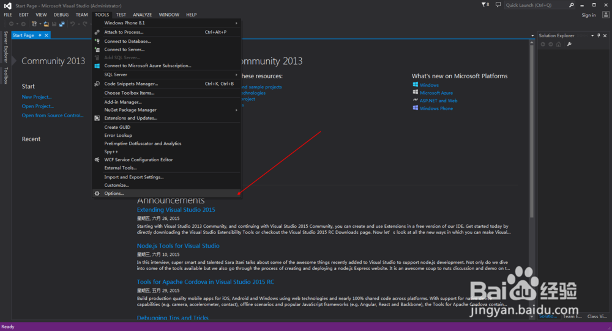The width and height of the screenshot is (612, 331).
Task: Open Extending Visual Studio 2015 announcement
Action: tap(176, 210)
